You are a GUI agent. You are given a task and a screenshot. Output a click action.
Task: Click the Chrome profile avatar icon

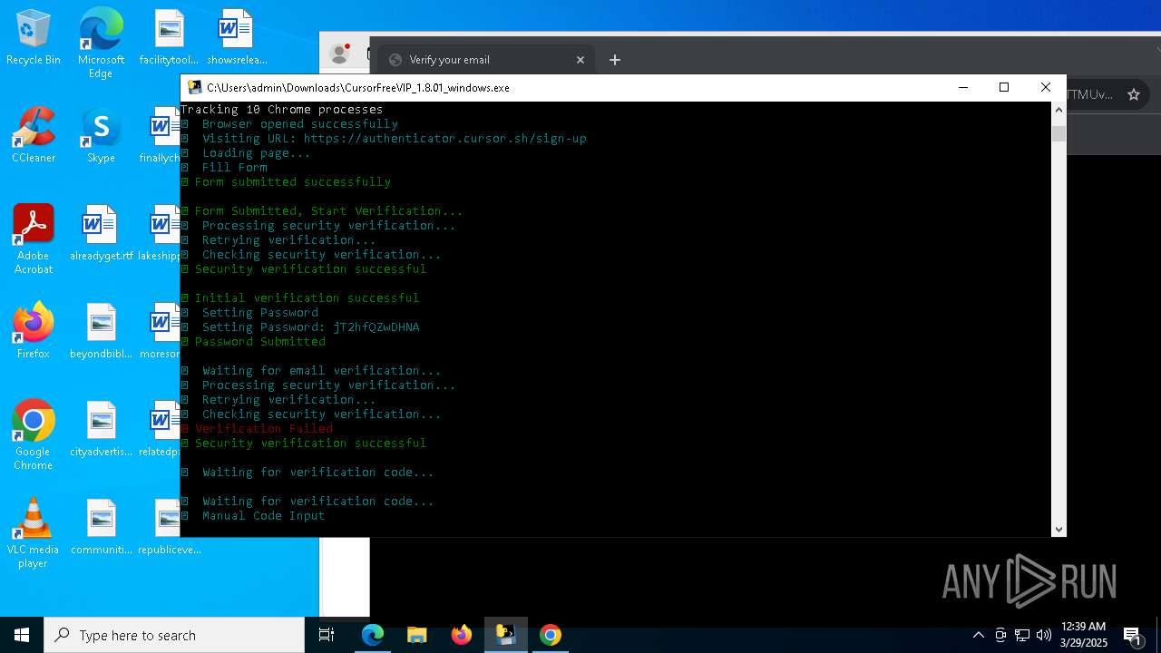[340, 54]
